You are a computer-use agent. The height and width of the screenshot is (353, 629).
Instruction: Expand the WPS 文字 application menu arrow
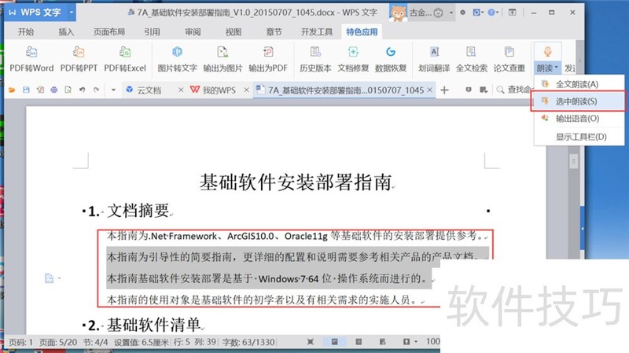[x=72, y=13]
